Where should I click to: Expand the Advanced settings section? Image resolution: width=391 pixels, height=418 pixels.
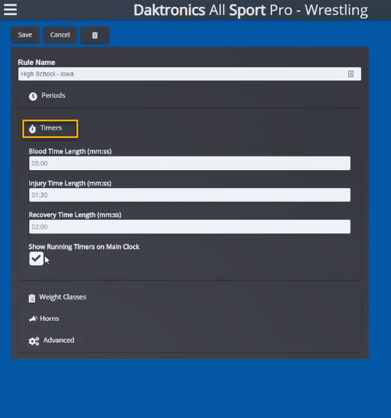tap(59, 340)
